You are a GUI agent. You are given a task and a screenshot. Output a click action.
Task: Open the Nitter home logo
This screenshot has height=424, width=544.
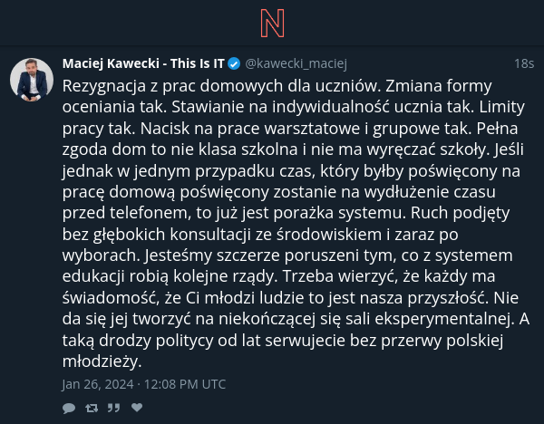pyautogui.click(x=272, y=24)
